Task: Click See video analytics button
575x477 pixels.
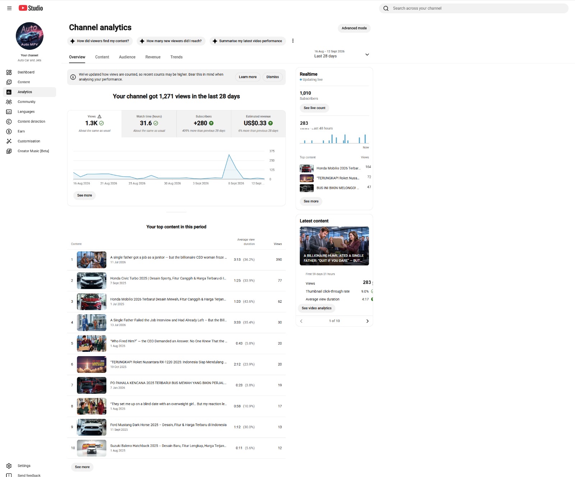Action: 317,308
